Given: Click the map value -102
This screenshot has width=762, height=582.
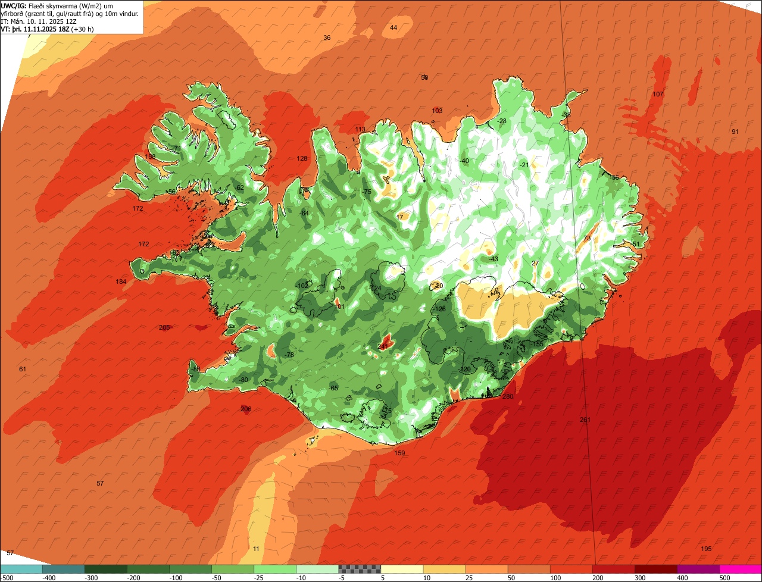Looking at the screenshot, I should click(302, 286).
